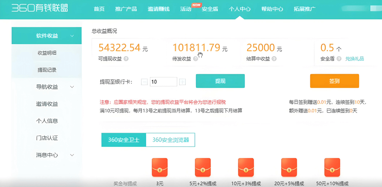Viewport: 382px width, 187px height.
Task: Decrease withdrawal amount with minus button
Action: point(144,82)
